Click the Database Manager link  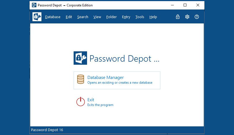(106, 78)
